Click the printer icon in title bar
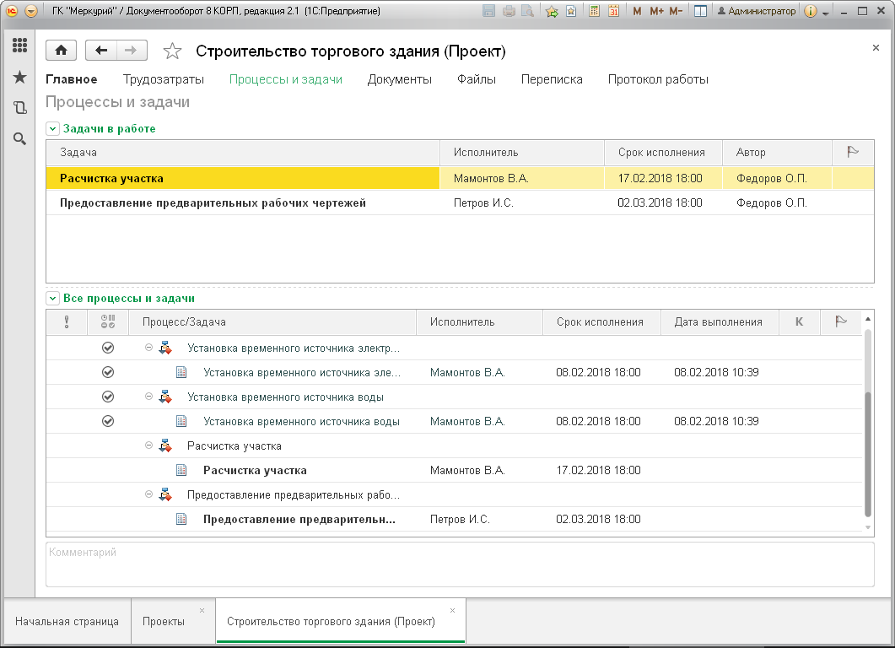The image size is (895, 648). coord(509,11)
